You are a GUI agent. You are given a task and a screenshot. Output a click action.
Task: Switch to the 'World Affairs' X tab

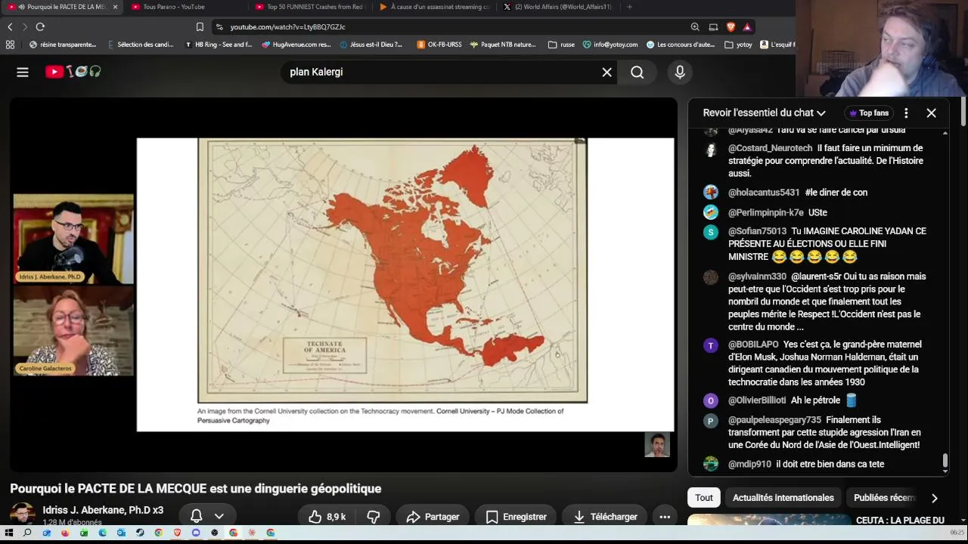tap(558, 7)
